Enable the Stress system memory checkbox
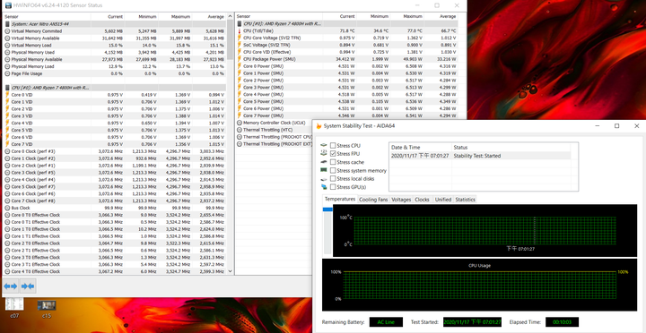 coord(333,170)
